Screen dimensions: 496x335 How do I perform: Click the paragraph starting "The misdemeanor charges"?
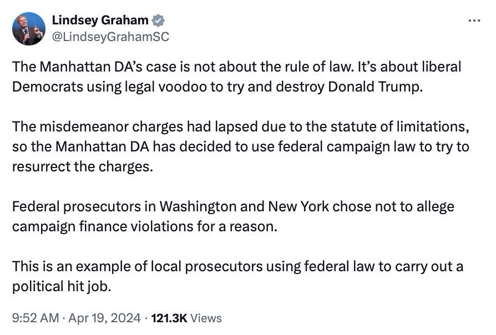pos(241,146)
